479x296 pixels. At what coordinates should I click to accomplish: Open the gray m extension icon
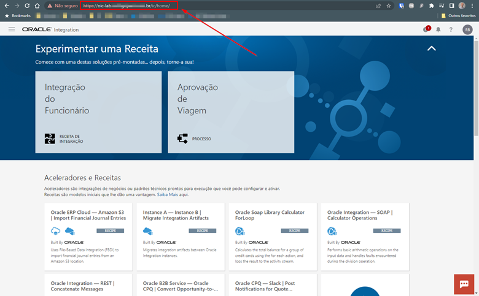tap(411, 6)
